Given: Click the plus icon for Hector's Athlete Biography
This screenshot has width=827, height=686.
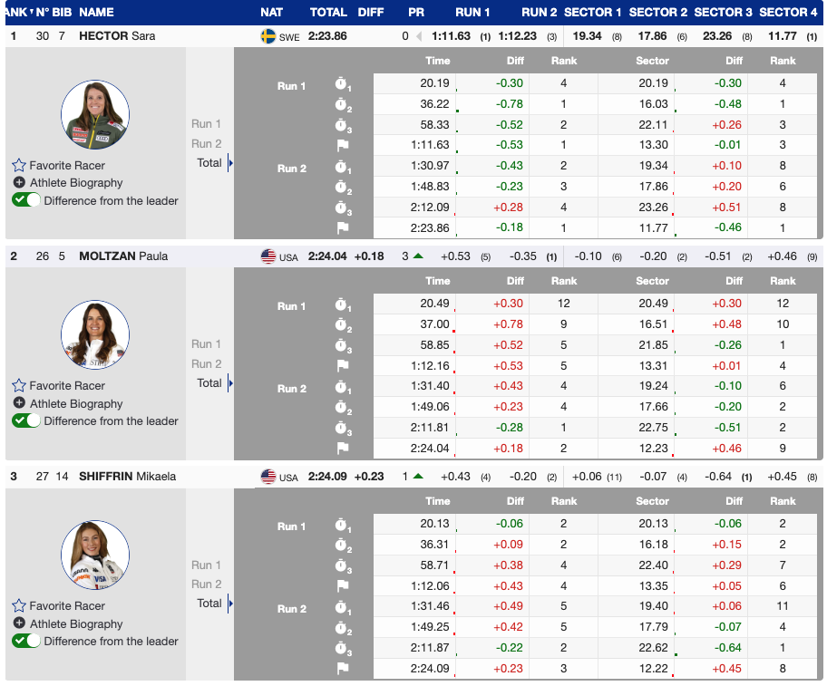Looking at the screenshot, I should [x=19, y=183].
